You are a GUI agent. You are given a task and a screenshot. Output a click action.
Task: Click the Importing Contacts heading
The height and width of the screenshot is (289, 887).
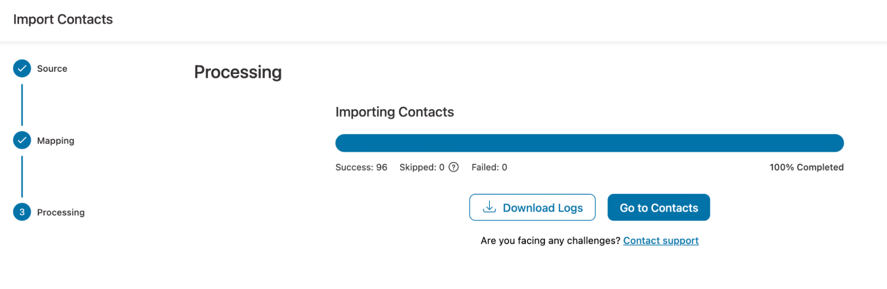click(394, 112)
